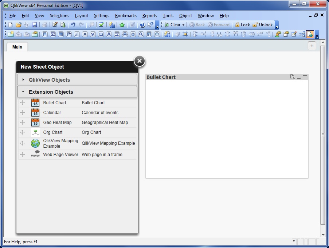Open Document Properties icon
This screenshot has width=329, height=248.
pos(286,34)
